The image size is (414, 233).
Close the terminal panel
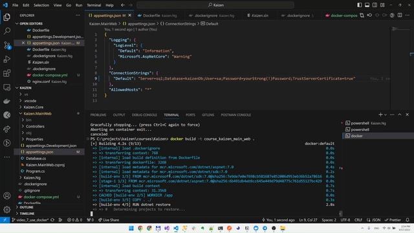407,115
